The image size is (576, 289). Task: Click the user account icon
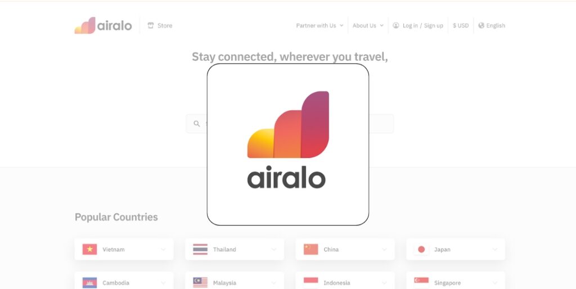coord(395,25)
